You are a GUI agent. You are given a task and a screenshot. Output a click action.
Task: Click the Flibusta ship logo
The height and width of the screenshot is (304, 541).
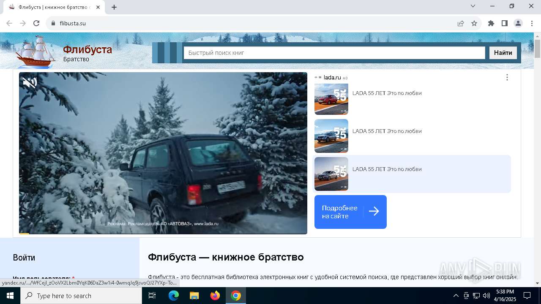click(36, 52)
